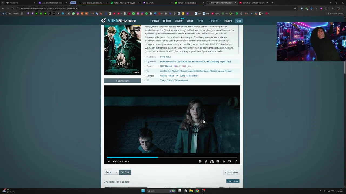This screenshot has height=194, width=346.
Task: Go back in browser history
Action: tap(3, 8)
